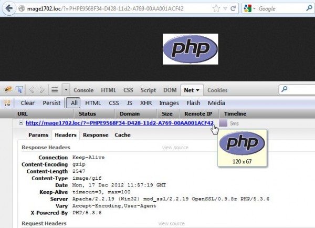
Task: Click the XHR break icon in Net toolbar
Action: click(x=7, y=103)
